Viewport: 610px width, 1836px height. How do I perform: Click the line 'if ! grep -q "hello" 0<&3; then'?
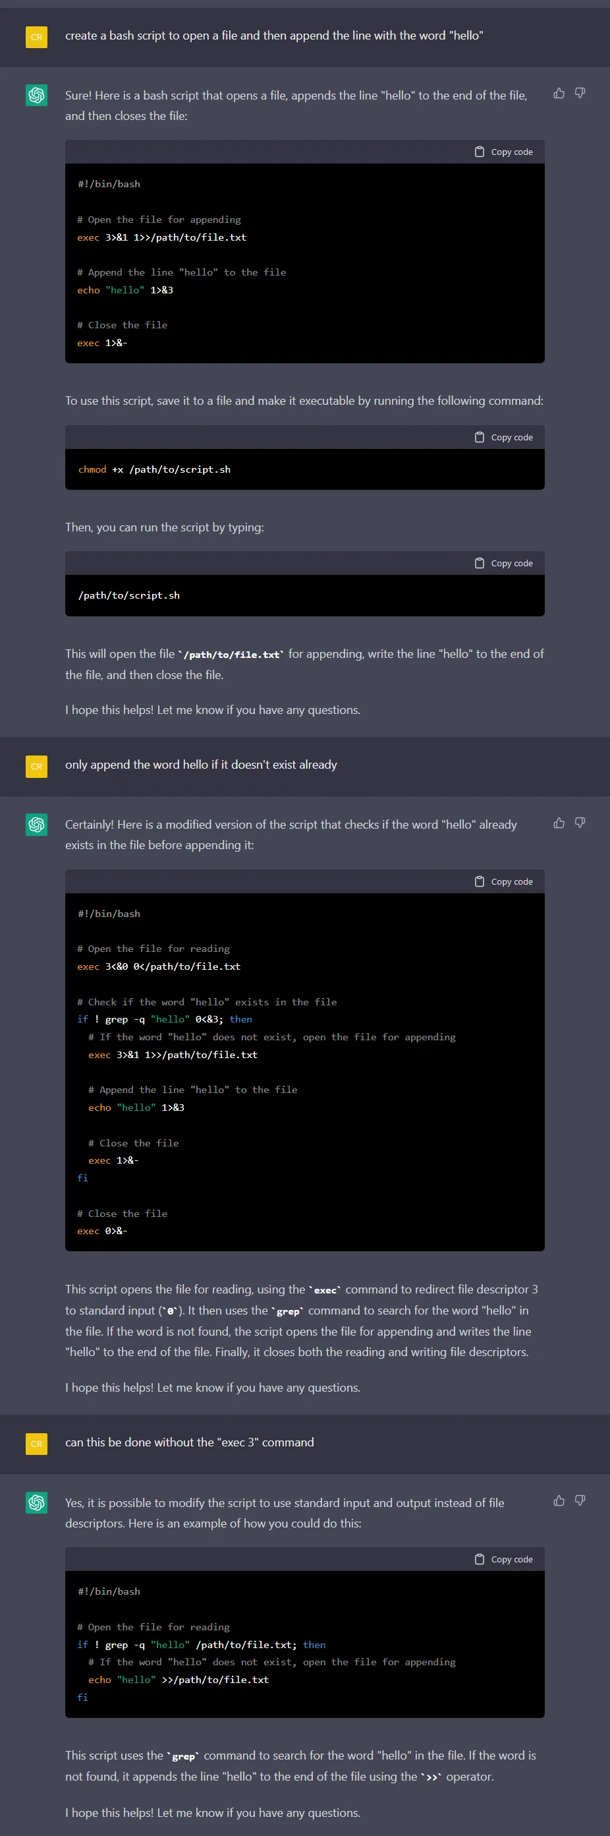(x=165, y=1019)
